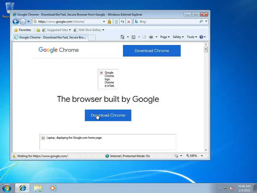The image size is (257, 193).
Task: Open the Safety menu
Action: click(178, 37)
